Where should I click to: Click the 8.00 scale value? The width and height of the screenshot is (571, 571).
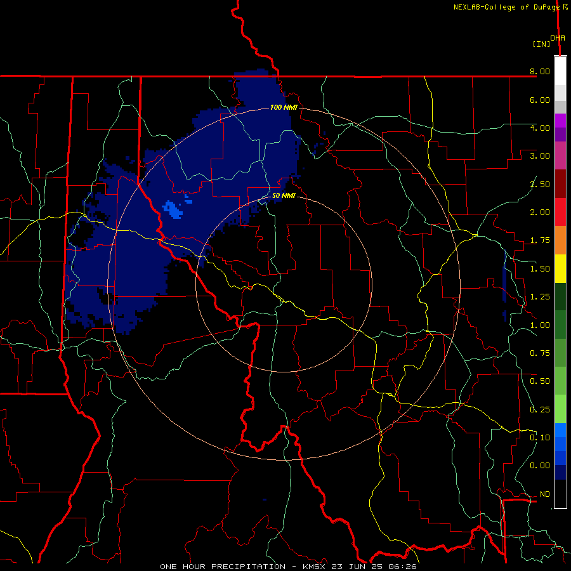tap(540, 71)
